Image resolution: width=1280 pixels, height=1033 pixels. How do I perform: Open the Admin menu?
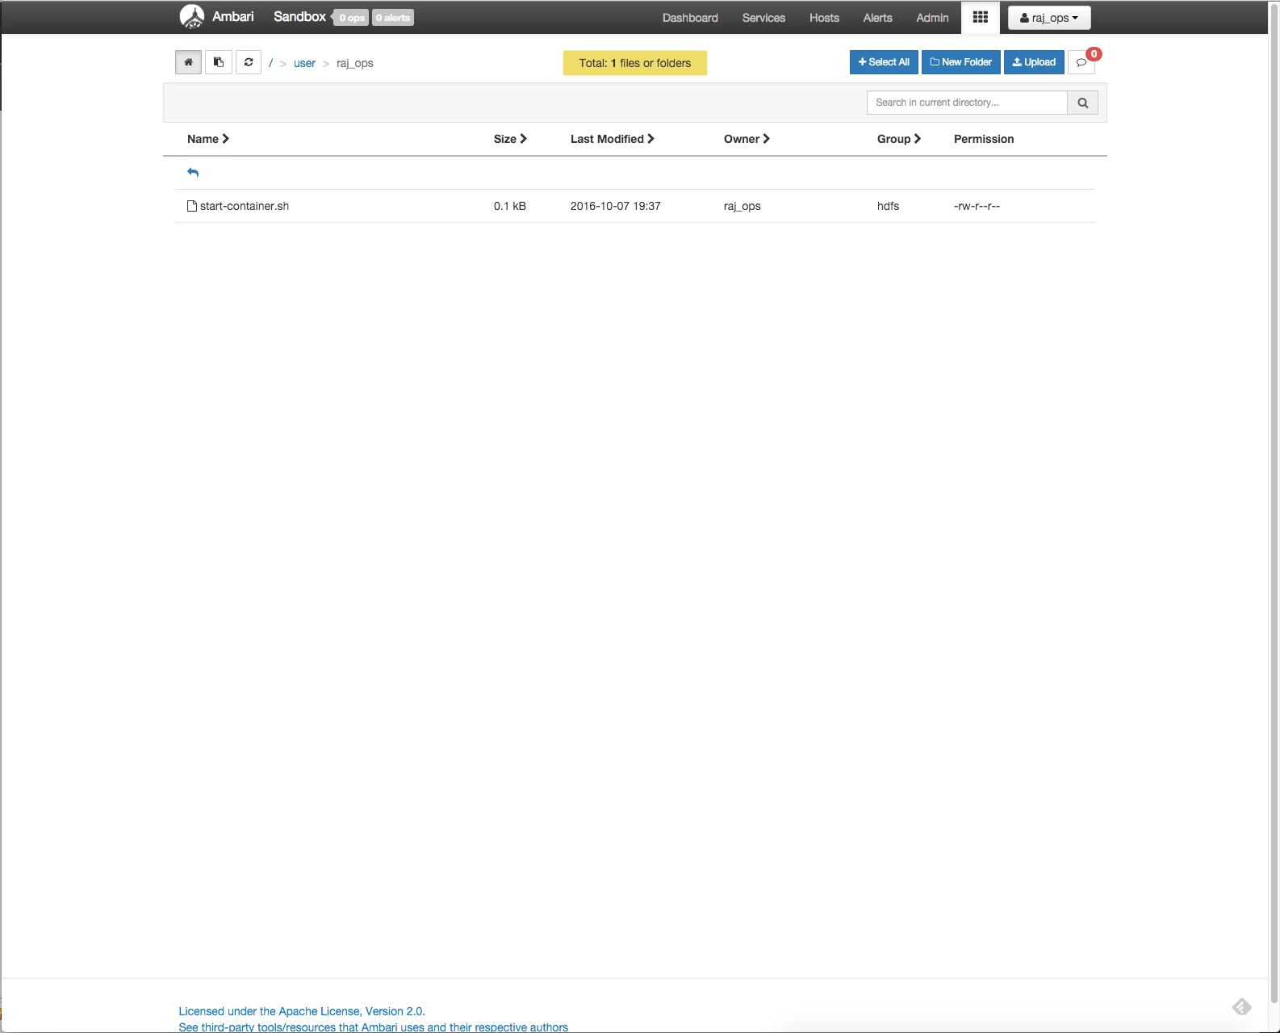[932, 18]
